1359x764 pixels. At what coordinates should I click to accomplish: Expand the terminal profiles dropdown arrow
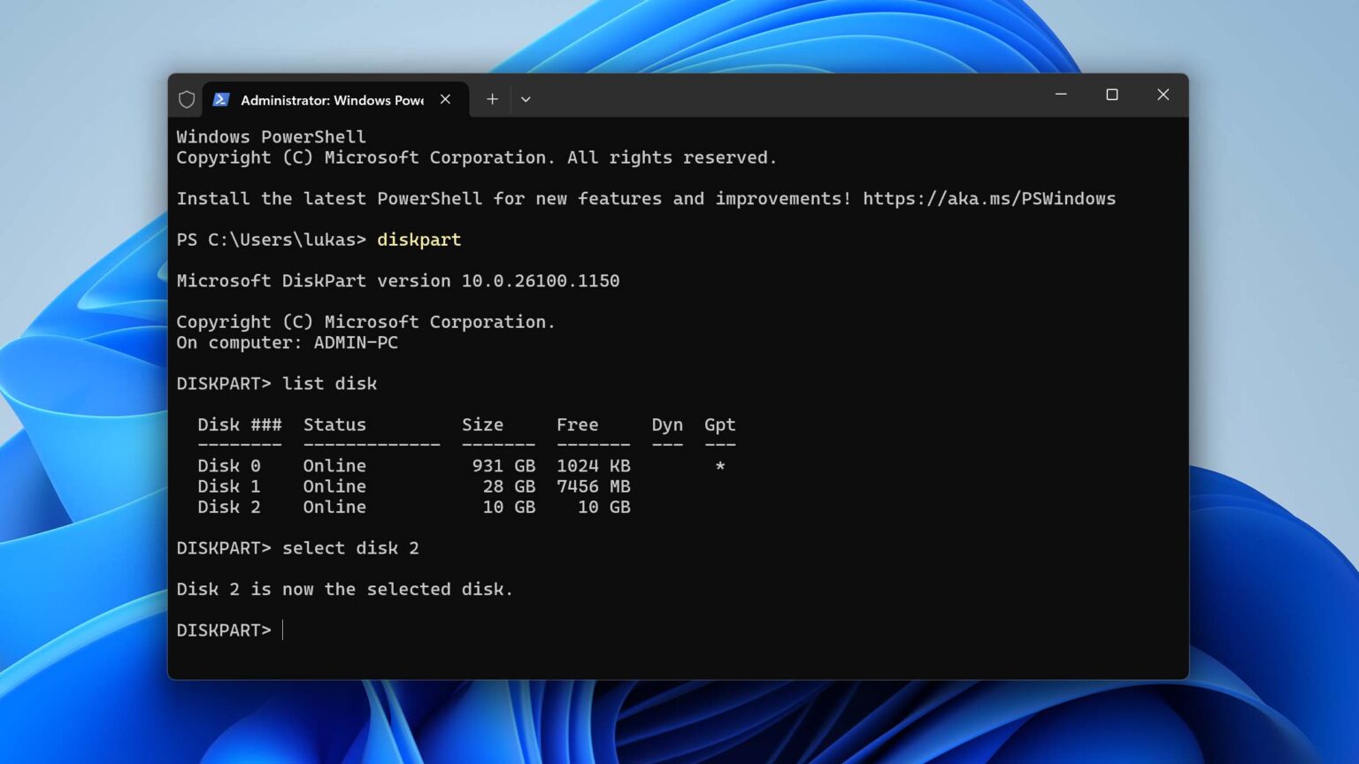(x=526, y=99)
